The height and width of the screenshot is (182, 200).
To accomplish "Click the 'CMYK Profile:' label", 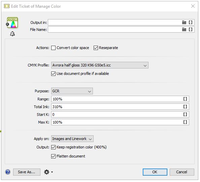I will (x=38, y=65).
